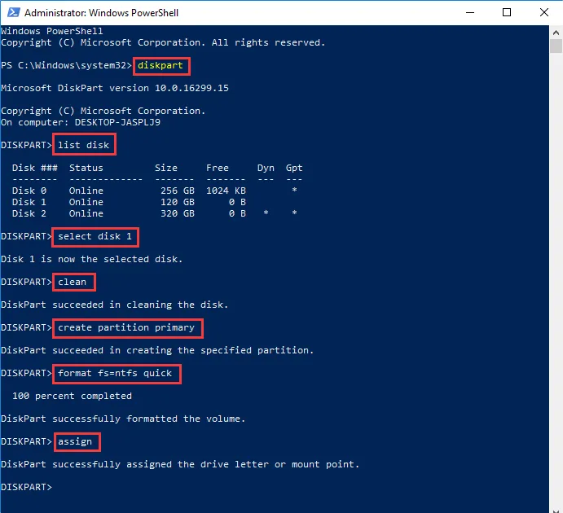The image size is (563, 513).
Task: Close the Administrator PowerShell window
Action: tap(544, 12)
